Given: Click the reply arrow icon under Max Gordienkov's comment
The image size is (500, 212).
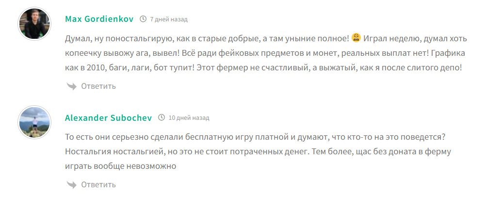Looking at the screenshot, I should pos(71,86).
